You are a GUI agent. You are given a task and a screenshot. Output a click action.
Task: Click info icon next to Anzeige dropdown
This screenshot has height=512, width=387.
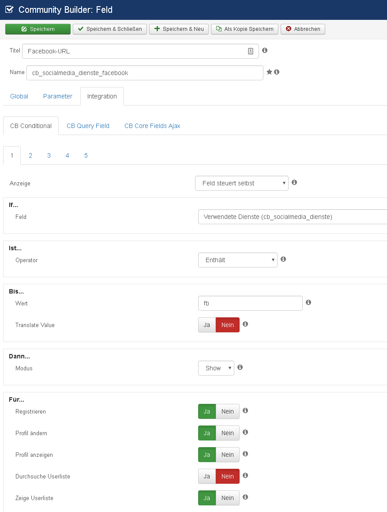coord(294,182)
